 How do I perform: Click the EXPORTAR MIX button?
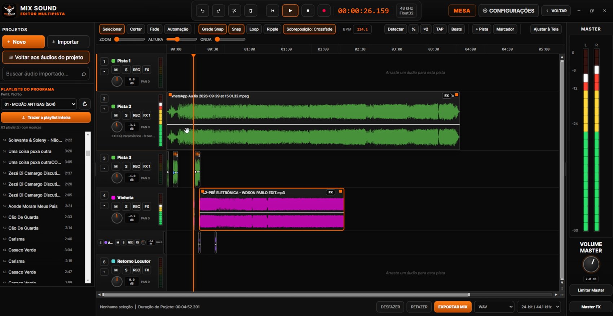pyautogui.click(x=453, y=307)
